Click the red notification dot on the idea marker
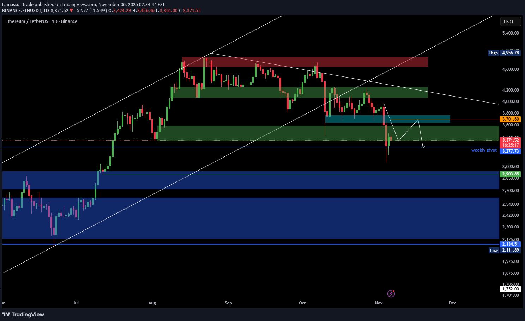This screenshot has width=525, height=321. (394, 290)
